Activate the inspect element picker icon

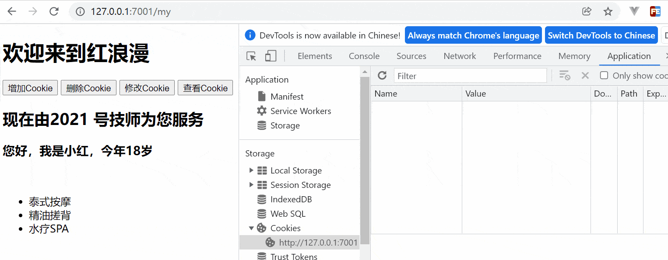(x=251, y=56)
